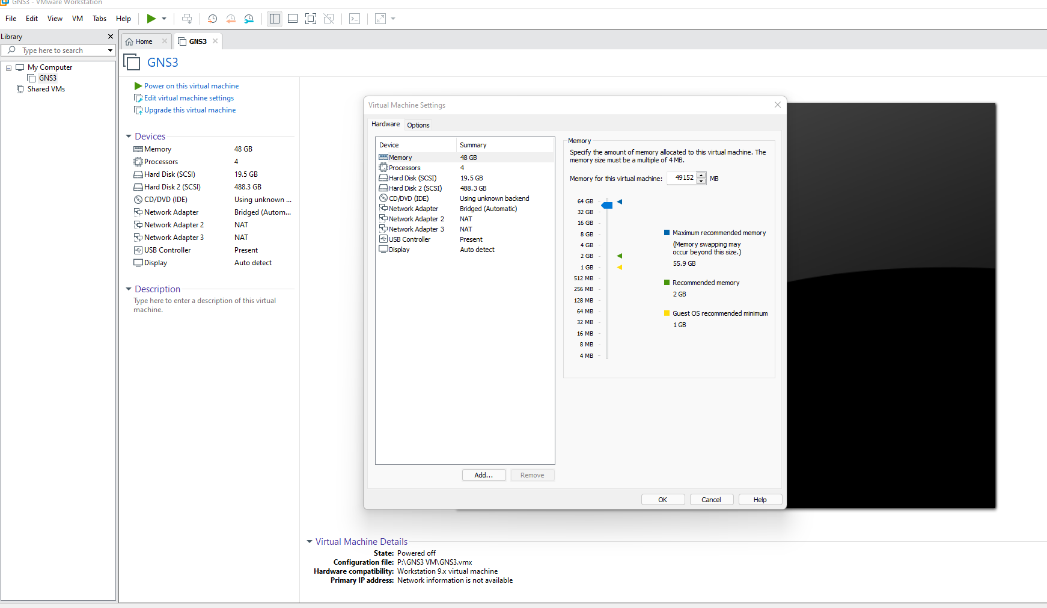Image resolution: width=1047 pixels, height=608 pixels.
Task: Click the stretch guest display icon
Action: 380,19
